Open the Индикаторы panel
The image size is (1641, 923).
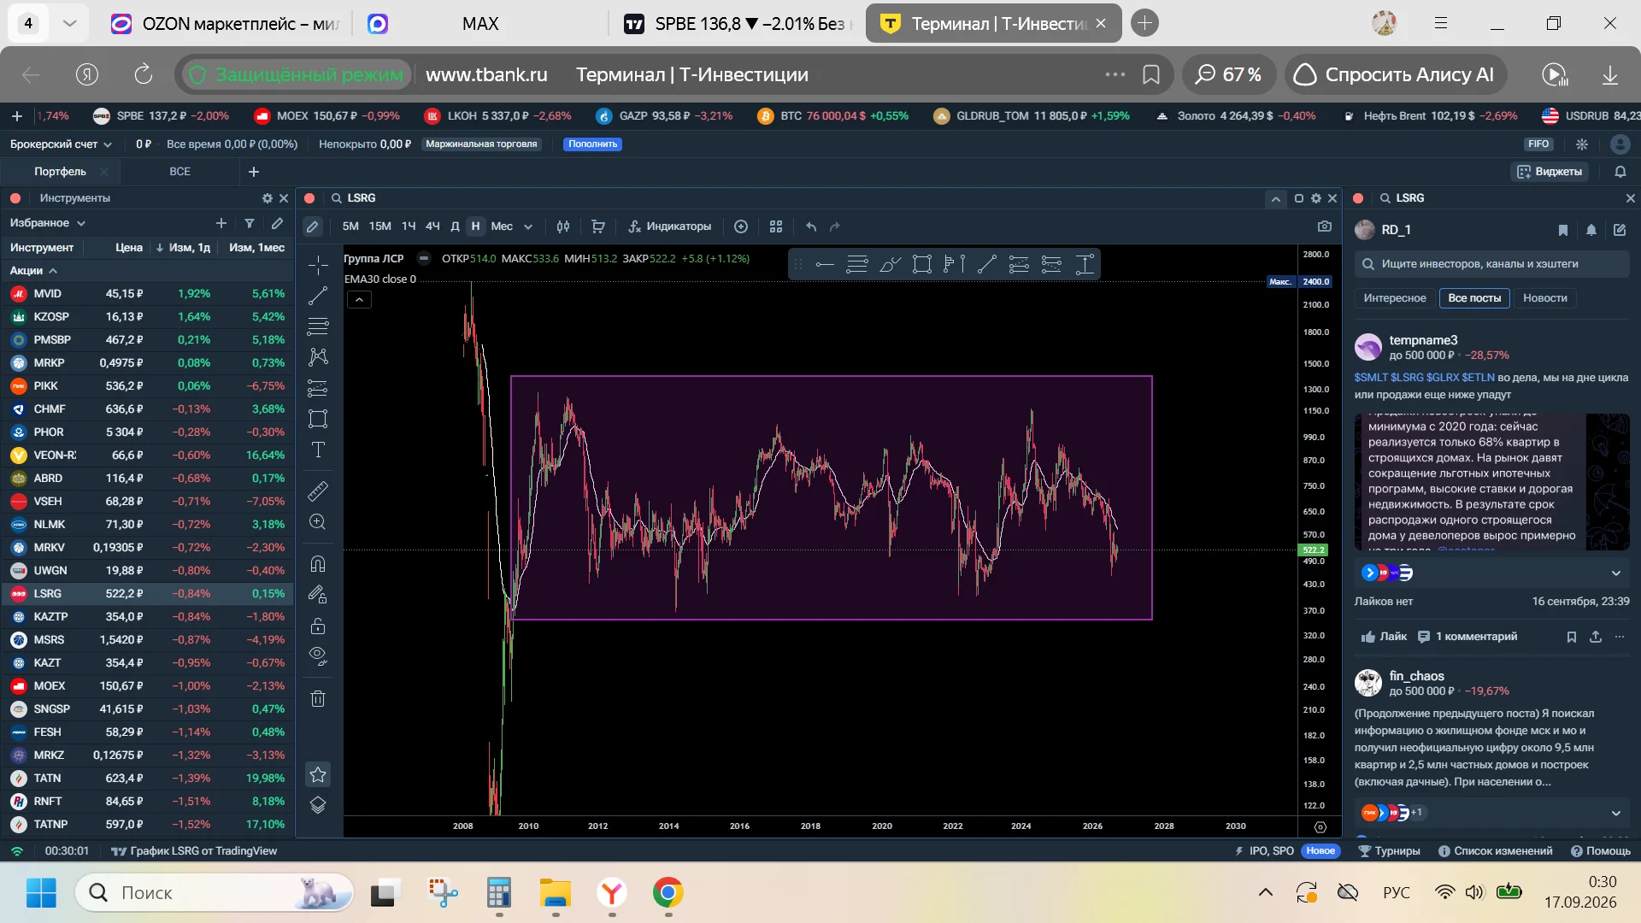pyautogui.click(x=670, y=226)
